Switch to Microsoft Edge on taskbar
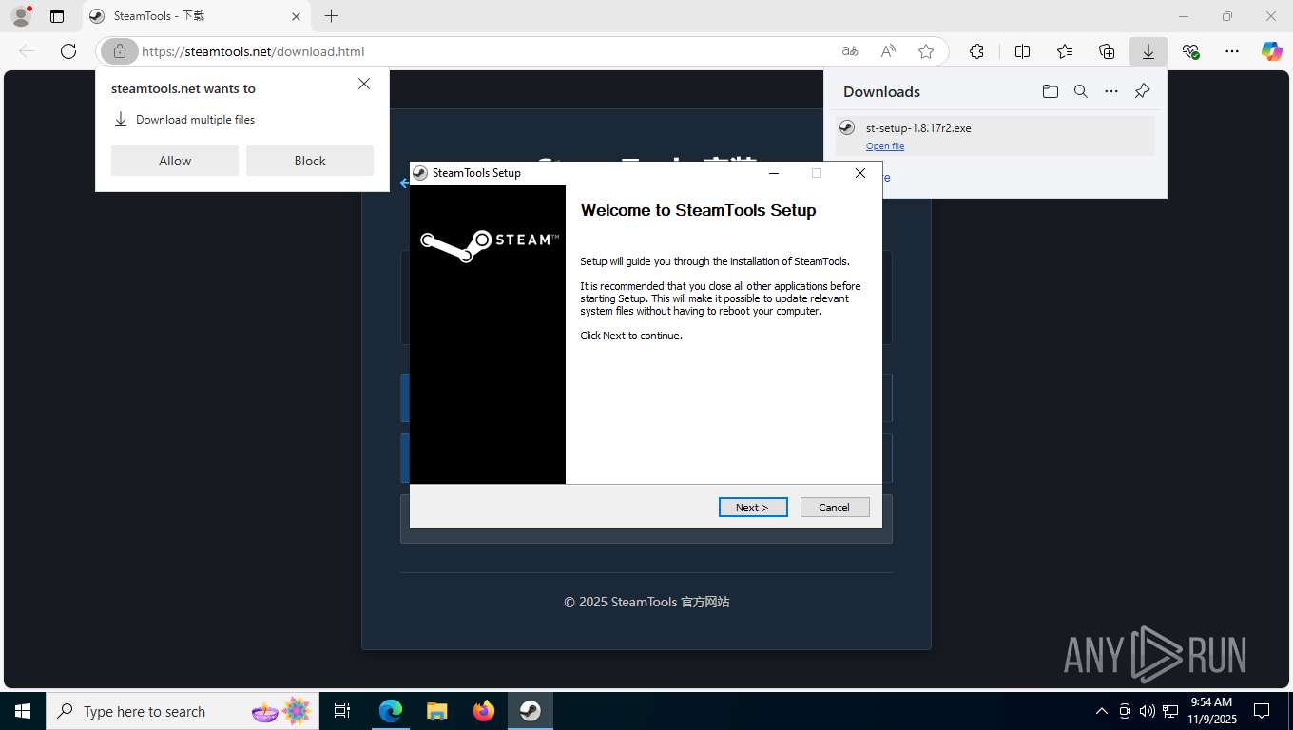 point(391,711)
